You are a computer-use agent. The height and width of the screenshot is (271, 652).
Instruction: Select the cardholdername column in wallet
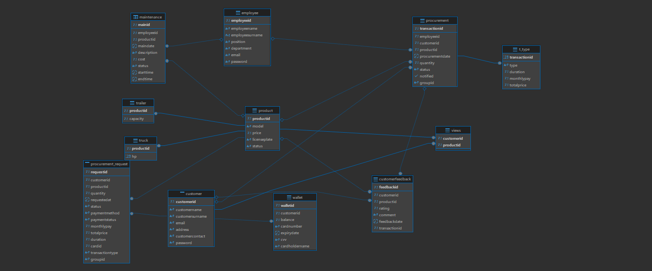click(x=295, y=246)
